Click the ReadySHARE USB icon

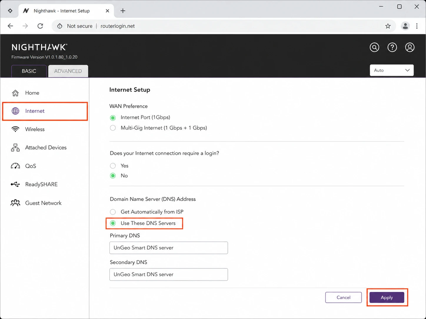15,184
